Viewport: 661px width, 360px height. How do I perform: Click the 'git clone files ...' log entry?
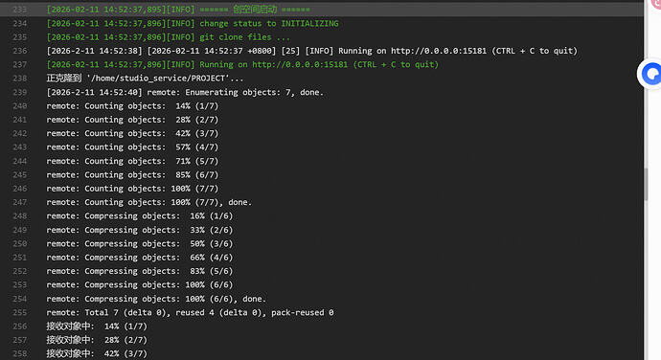click(169, 37)
